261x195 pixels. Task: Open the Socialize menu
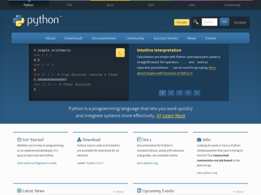point(240,22)
